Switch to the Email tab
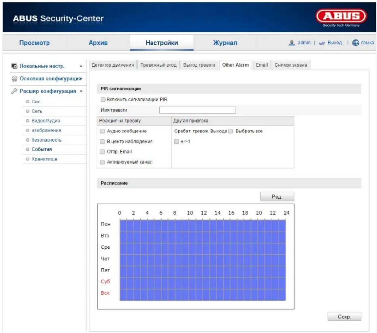The height and width of the screenshot is (333, 377). [x=262, y=65]
